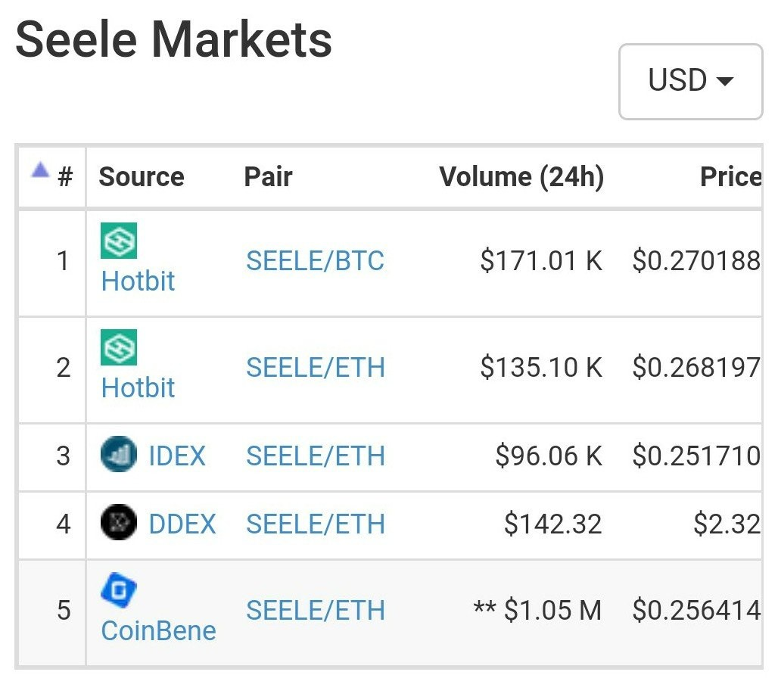This screenshot has width=778, height=678.
Task: Open the DDEX exchange link
Action: 182,524
